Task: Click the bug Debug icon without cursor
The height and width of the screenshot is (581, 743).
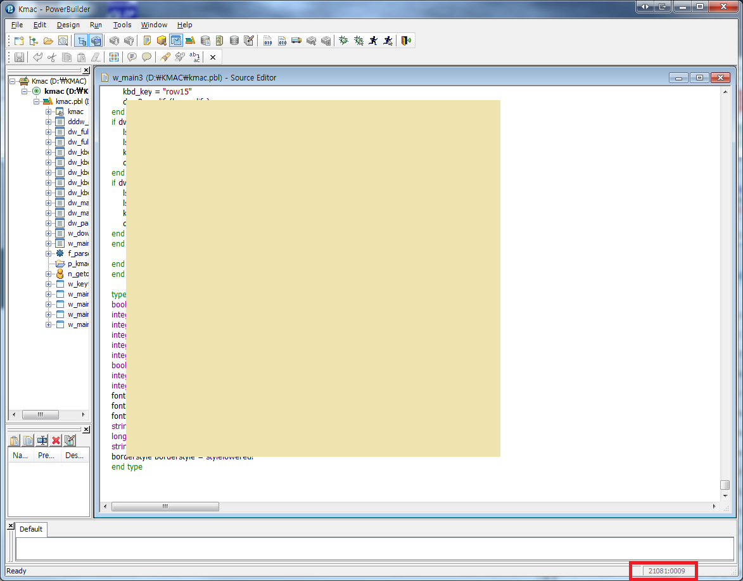Action: click(344, 41)
